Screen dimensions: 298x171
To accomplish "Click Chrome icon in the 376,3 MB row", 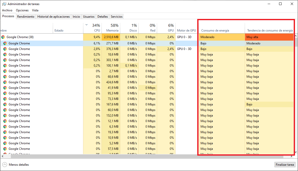I will tap(5, 49).
